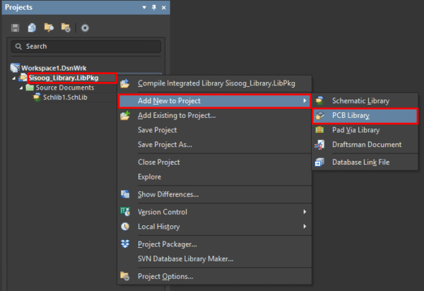The height and width of the screenshot is (291, 424).
Task: Click the Search field in Projects panel
Action: coord(86,47)
